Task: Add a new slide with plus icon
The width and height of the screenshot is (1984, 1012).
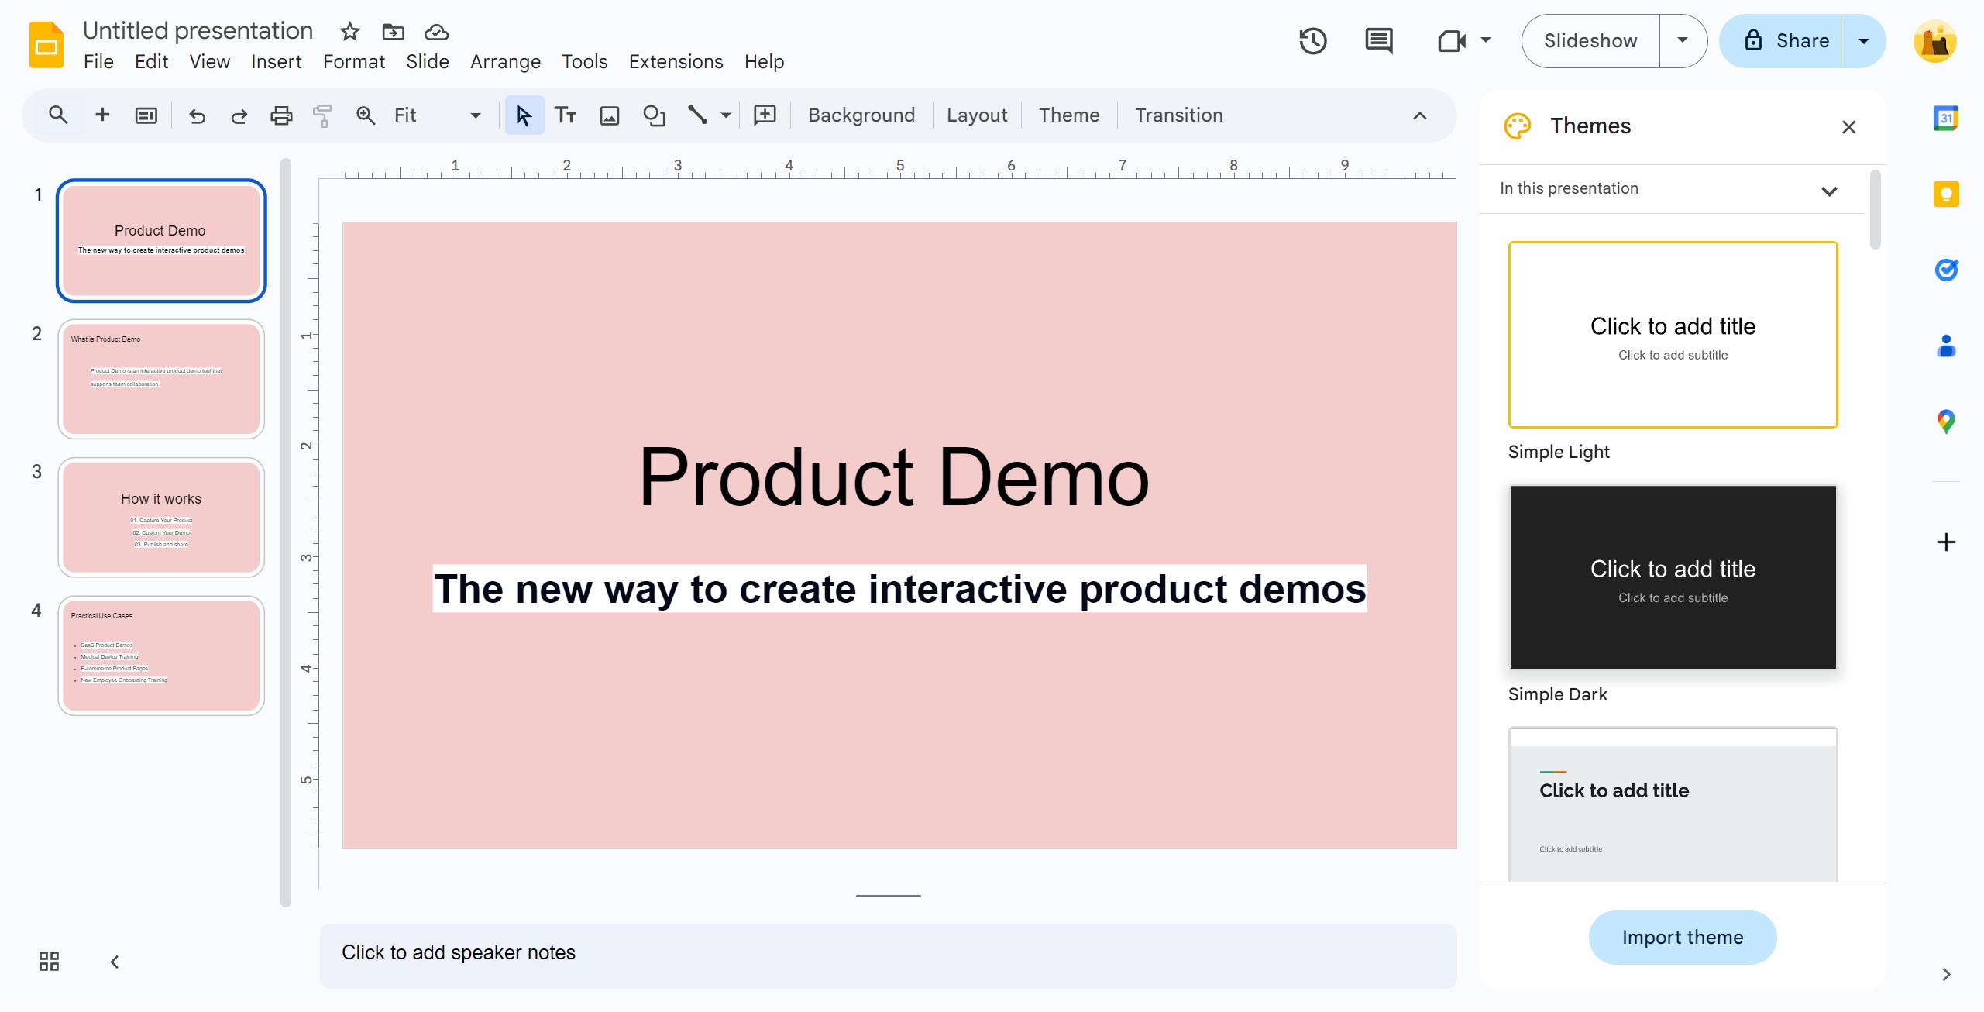Action: 101,115
